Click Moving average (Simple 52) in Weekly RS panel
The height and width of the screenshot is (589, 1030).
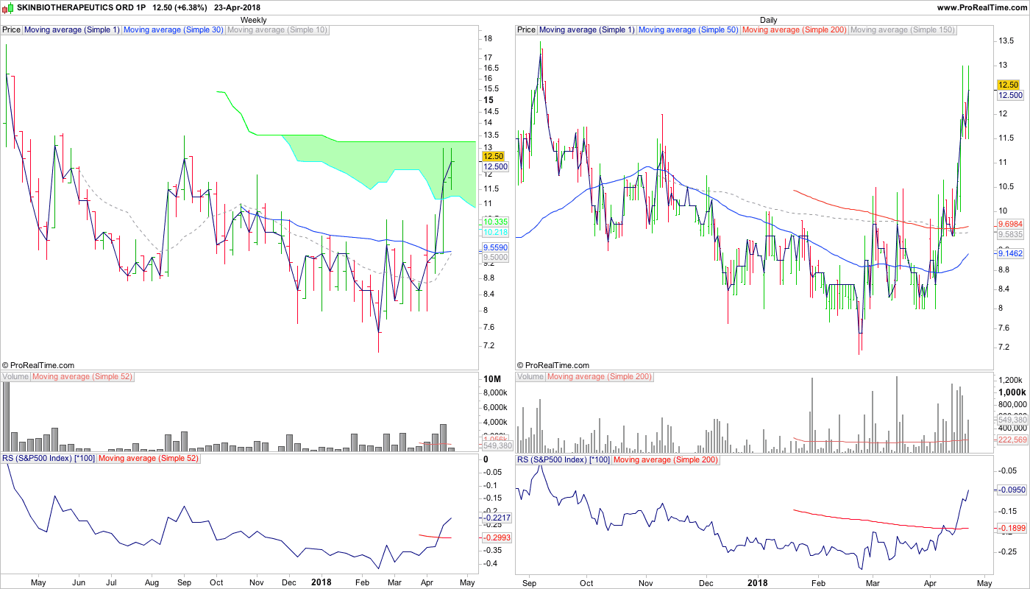click(x=149, y=459)
